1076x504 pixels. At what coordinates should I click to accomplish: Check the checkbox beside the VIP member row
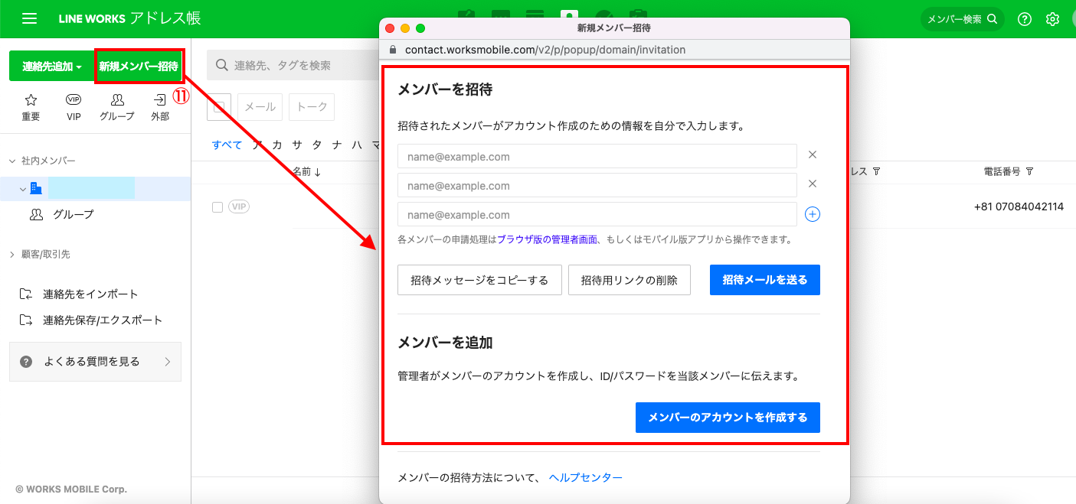(x=218, y=206)
